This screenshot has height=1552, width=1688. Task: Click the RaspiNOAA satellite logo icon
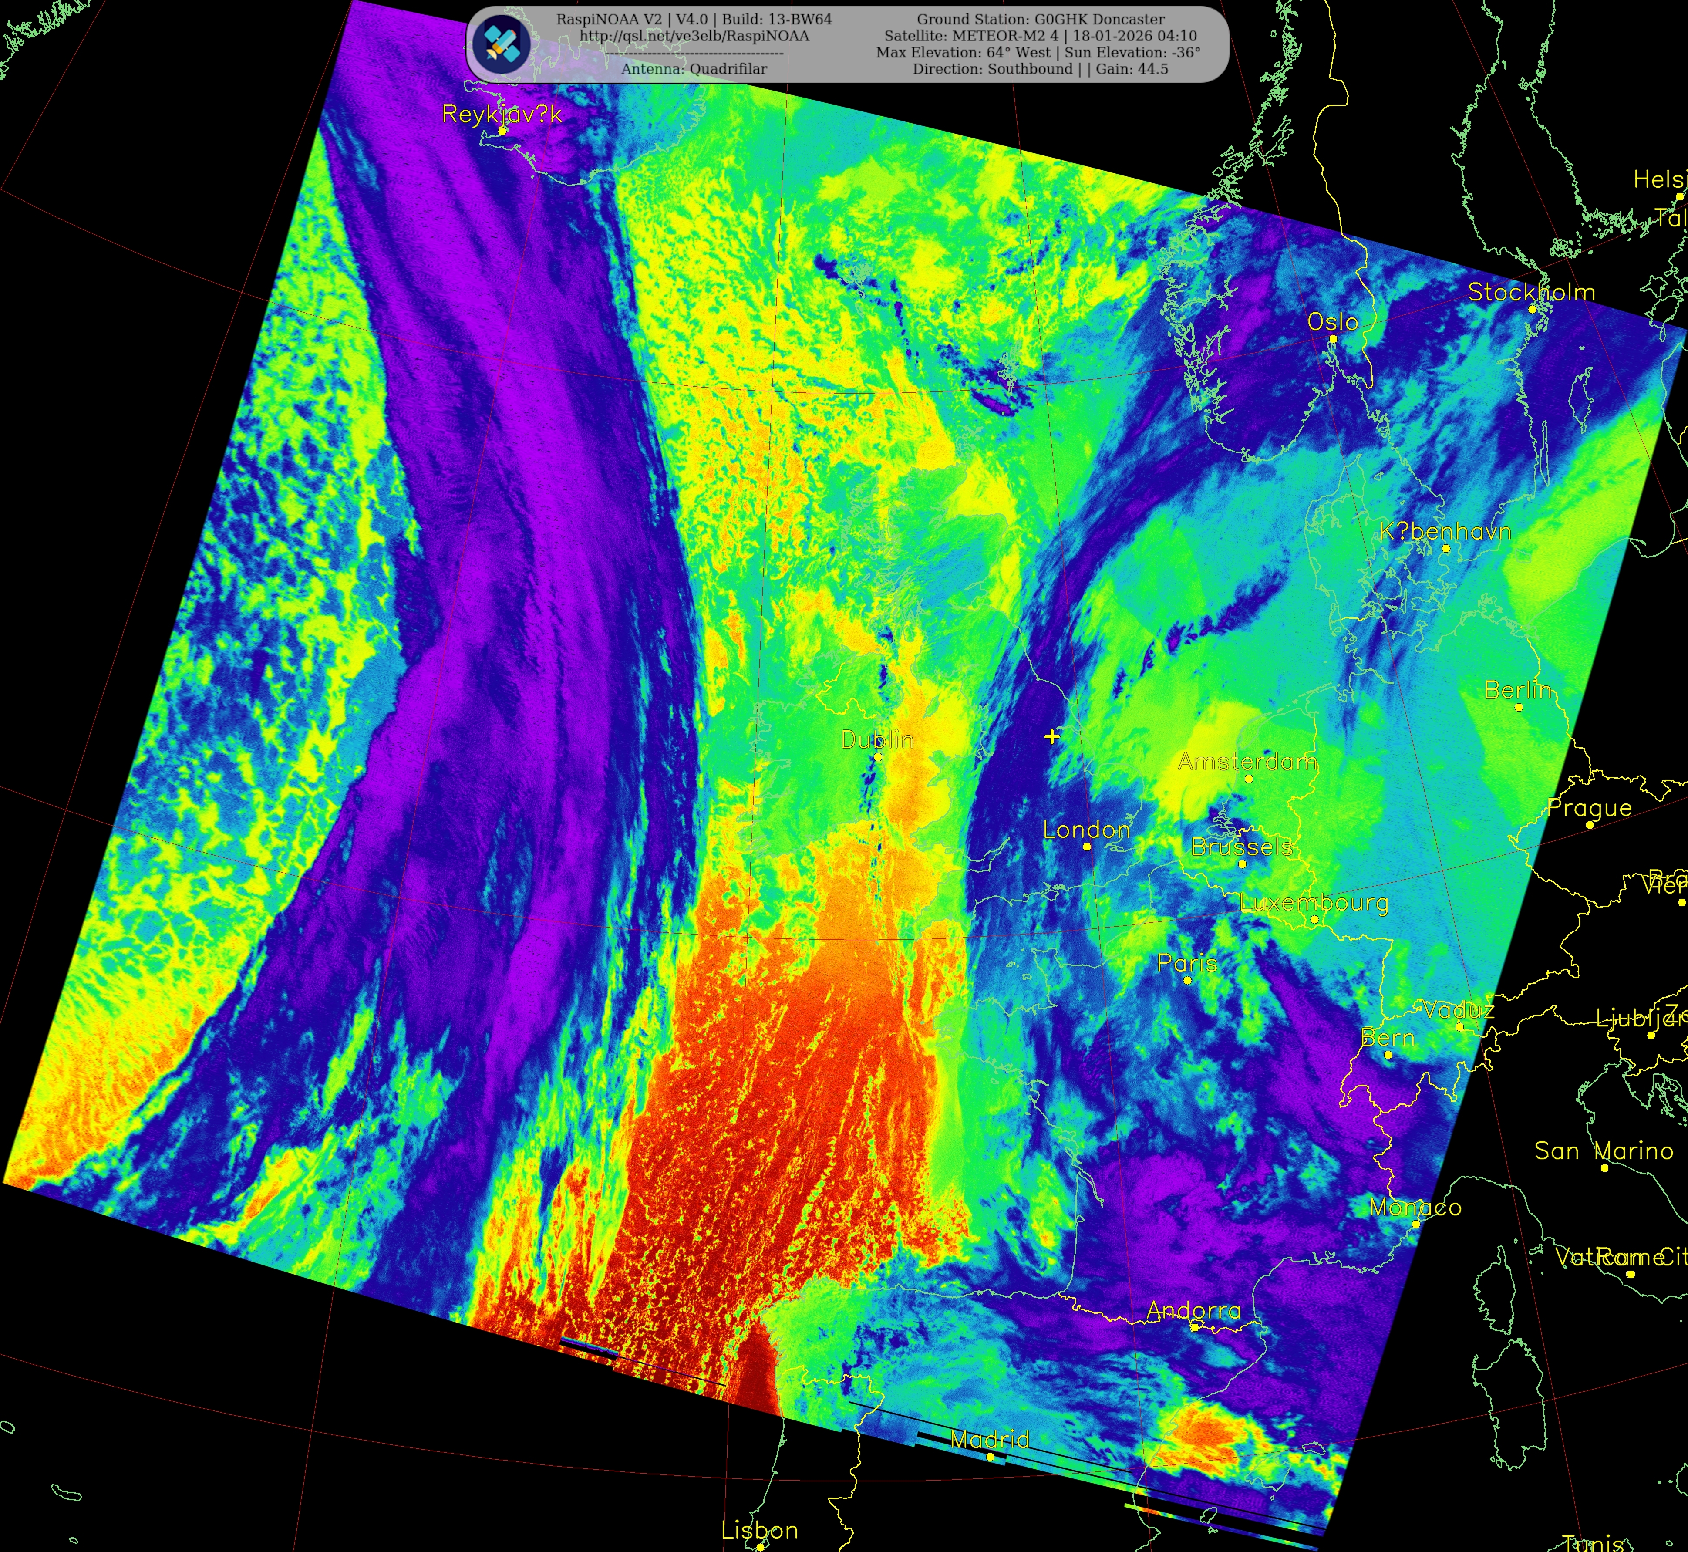[x=502, y=43]
